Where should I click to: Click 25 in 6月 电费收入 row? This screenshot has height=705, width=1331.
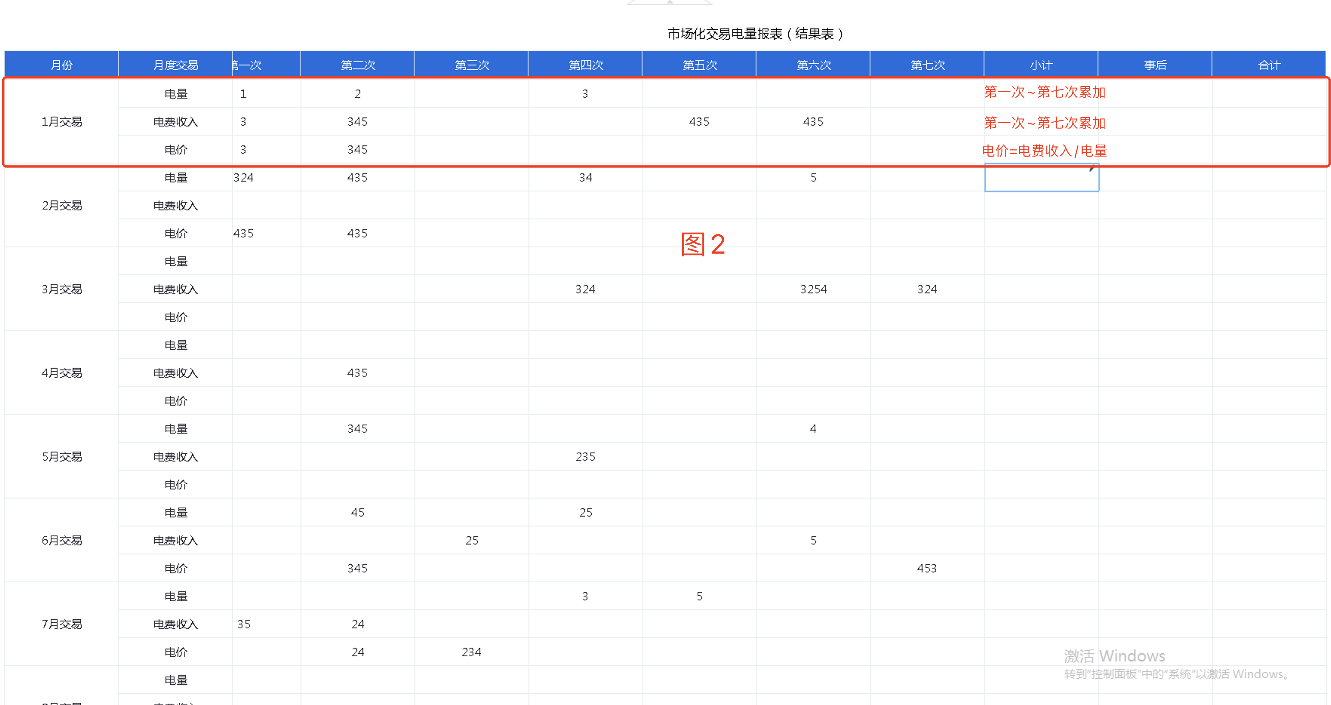click(x=472, y=540)
